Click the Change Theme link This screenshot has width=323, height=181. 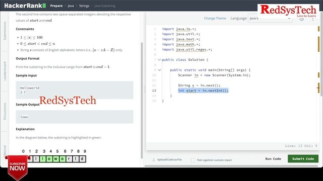pyautogui.click(x=215, y=18)
